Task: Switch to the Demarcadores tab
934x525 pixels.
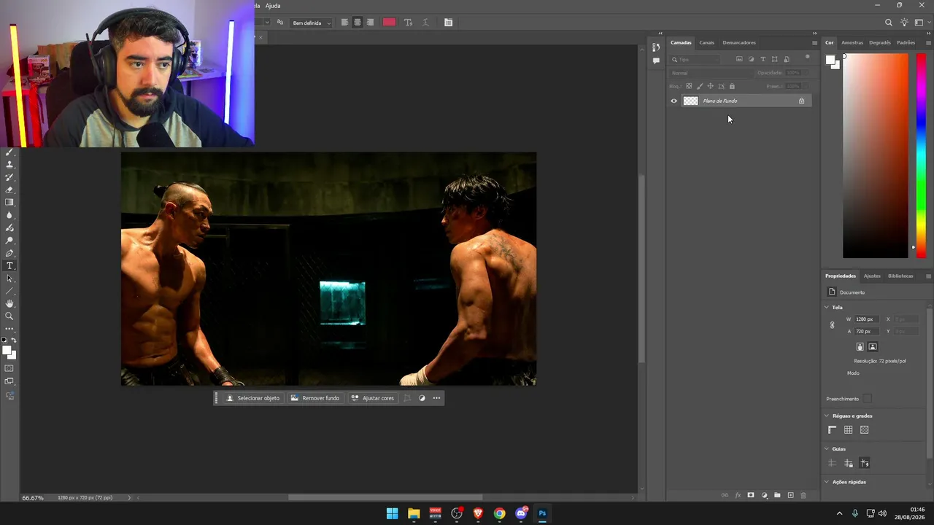Action: (x=739, y=42)
